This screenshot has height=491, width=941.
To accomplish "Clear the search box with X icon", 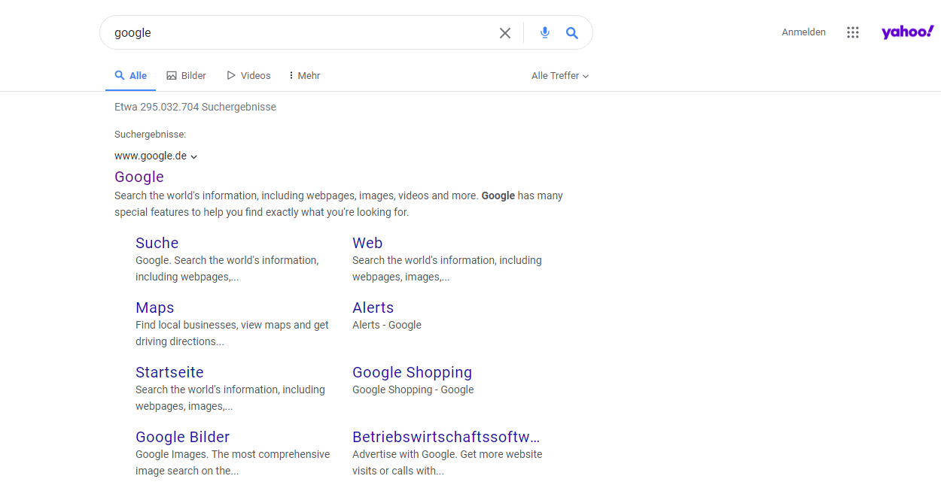I will coord(505,33).
